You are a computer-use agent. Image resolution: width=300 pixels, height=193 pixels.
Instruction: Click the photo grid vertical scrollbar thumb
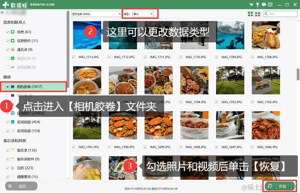click(298, 74)
